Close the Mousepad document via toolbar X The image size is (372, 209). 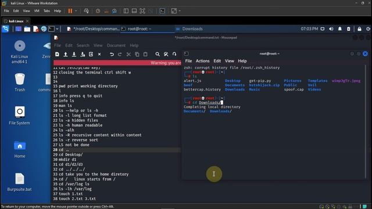[x=99, y=54]
